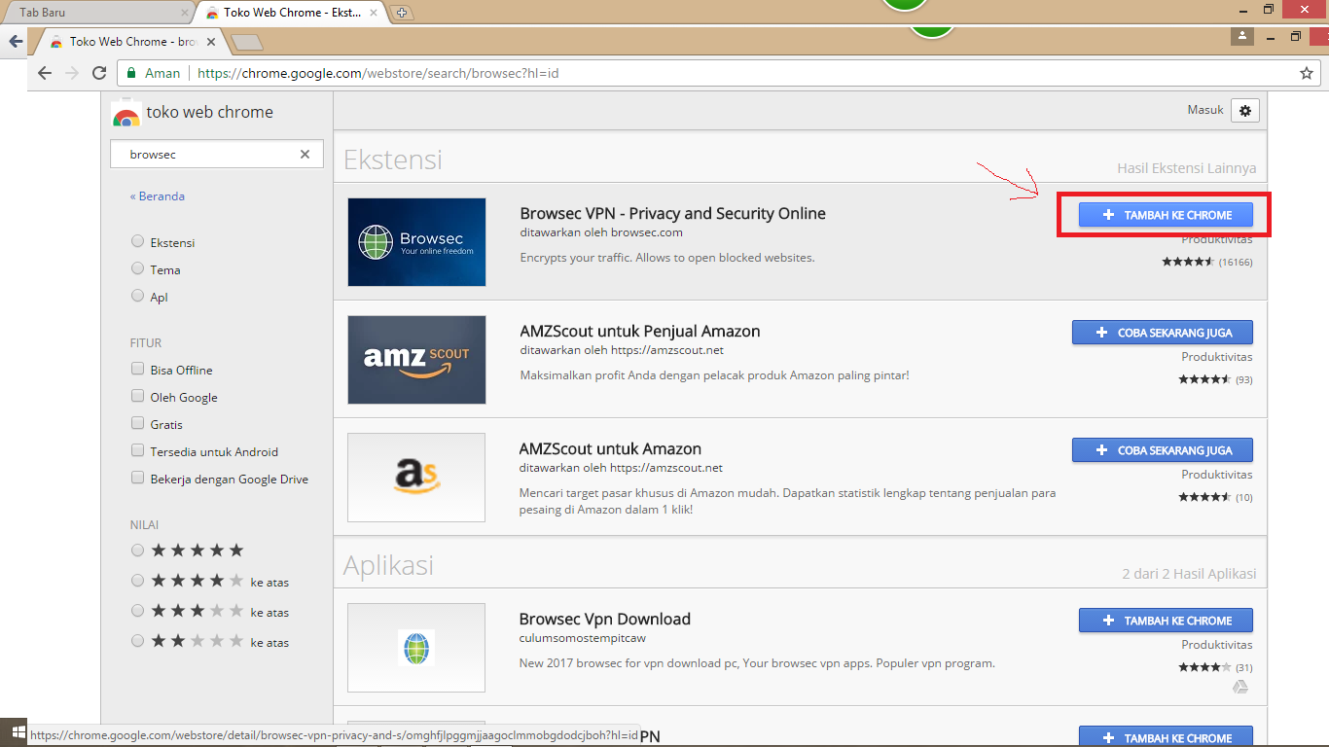
Task: Open a new tab beside the inner tab
Action: tap(248, 42)
